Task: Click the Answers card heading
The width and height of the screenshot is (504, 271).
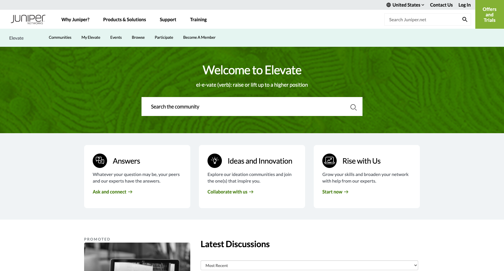Action: tap(126, 161)
